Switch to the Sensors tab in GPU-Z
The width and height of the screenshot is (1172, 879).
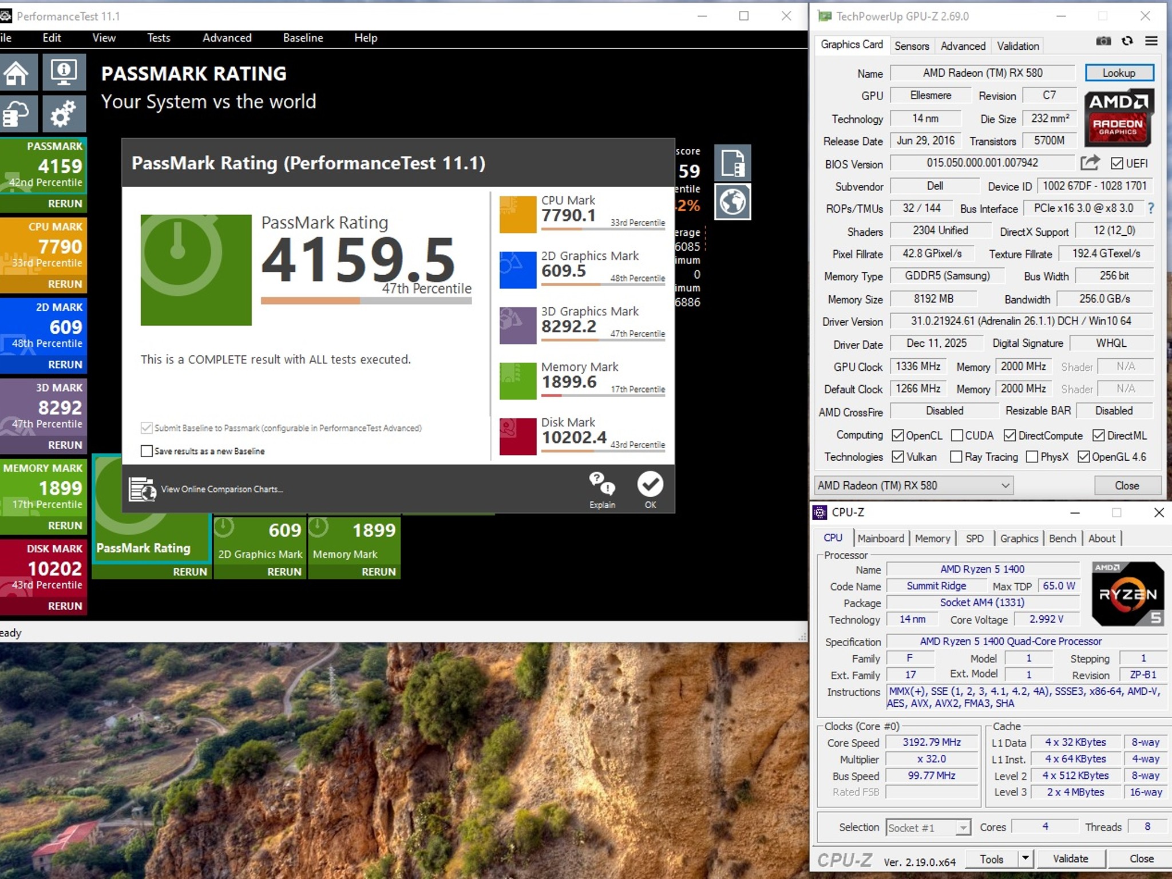(912, 46)
